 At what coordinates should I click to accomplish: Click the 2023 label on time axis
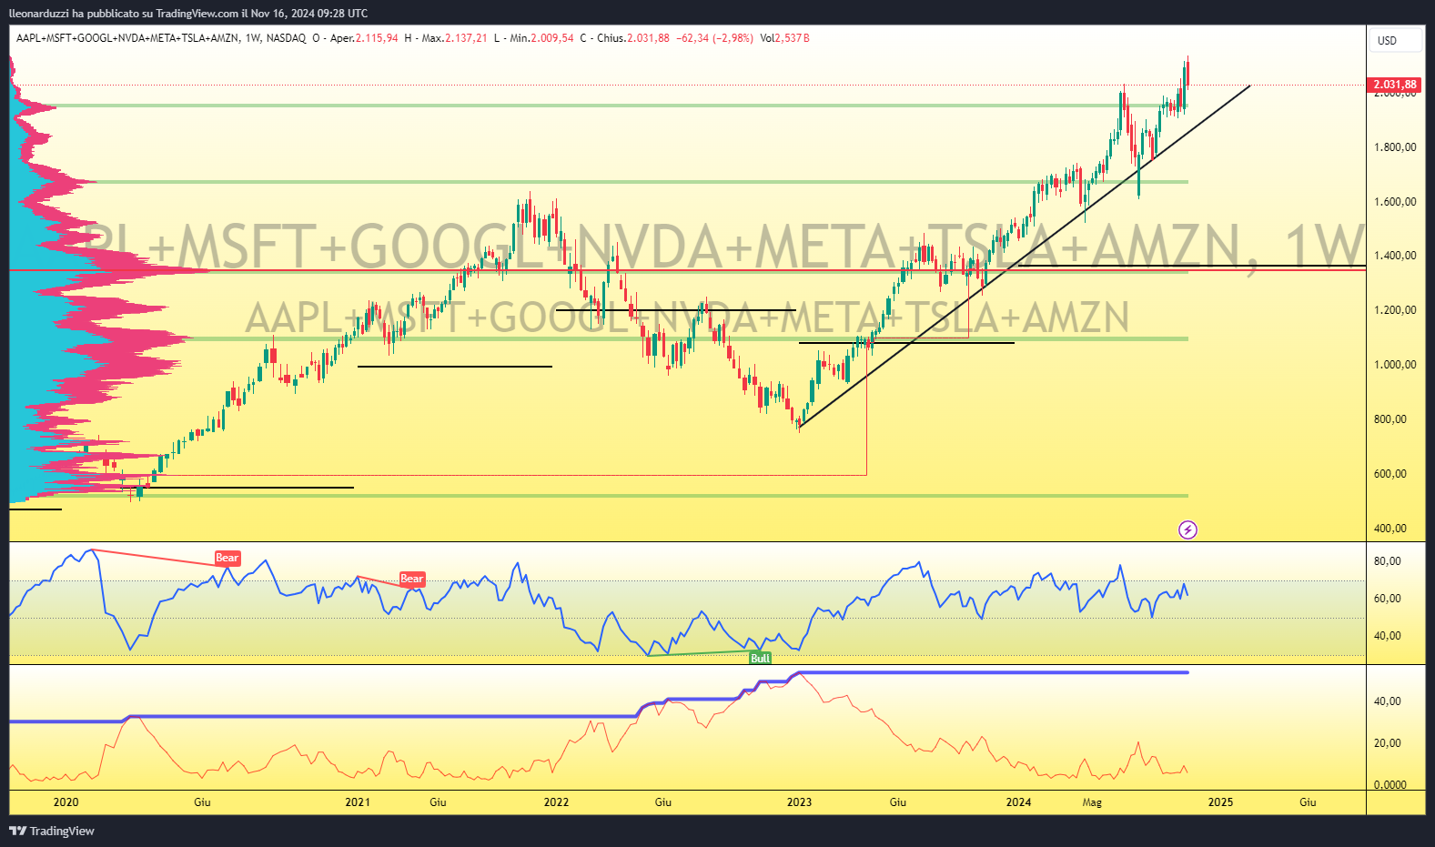pos(799,802)
